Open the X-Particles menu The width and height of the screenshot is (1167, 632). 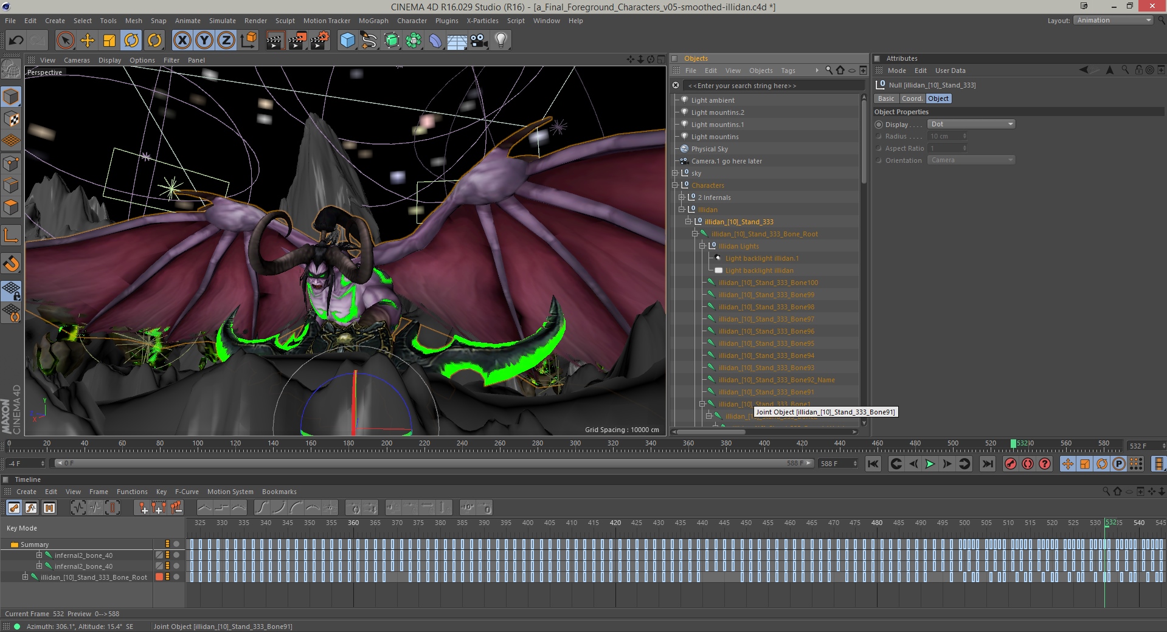[482, 21]
